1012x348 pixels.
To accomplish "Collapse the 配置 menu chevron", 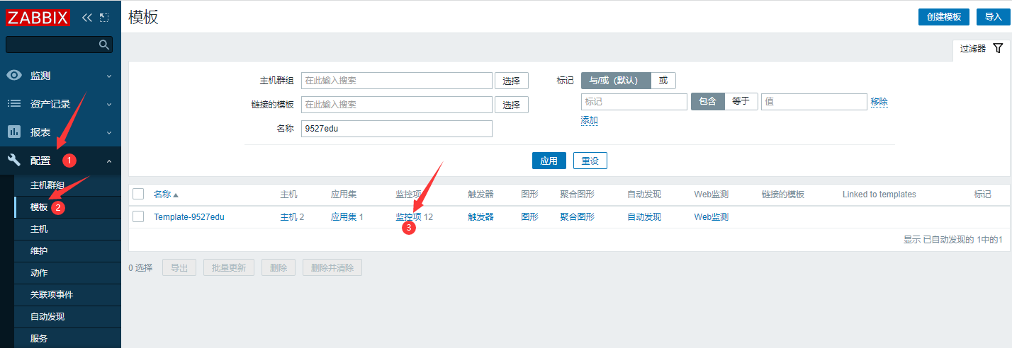I will pyautogui.click(x=109, y=161).
